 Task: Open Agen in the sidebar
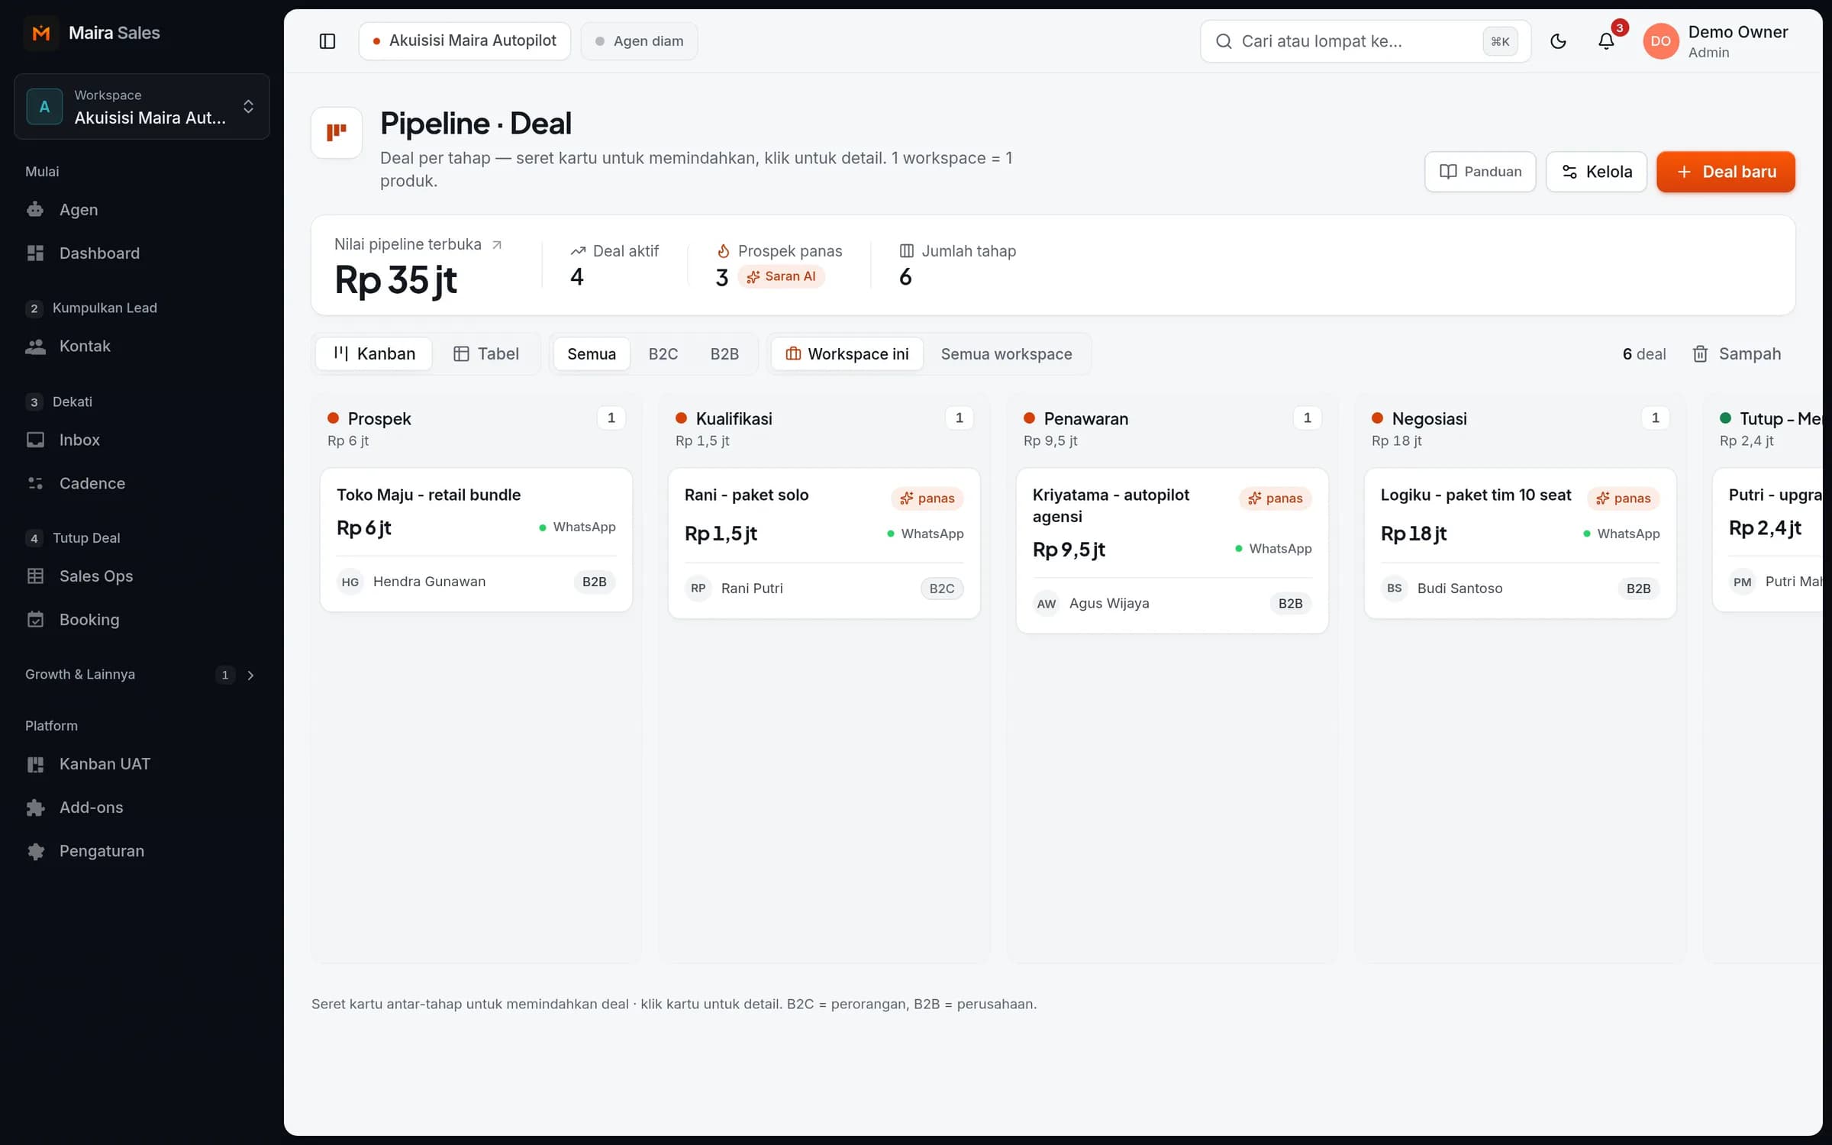pyautogui.click(x=142, y=209)
